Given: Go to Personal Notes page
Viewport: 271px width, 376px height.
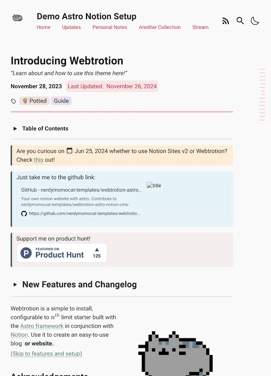Looking at the screenshot, I should (110, 27).
